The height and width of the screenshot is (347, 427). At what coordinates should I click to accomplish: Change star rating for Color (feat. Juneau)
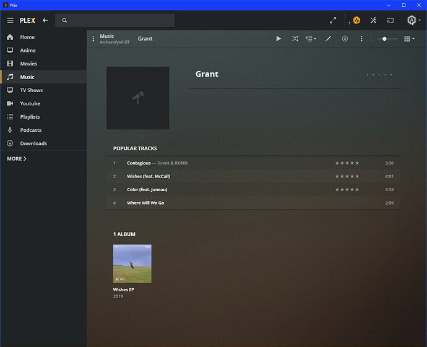coord(347,190)
